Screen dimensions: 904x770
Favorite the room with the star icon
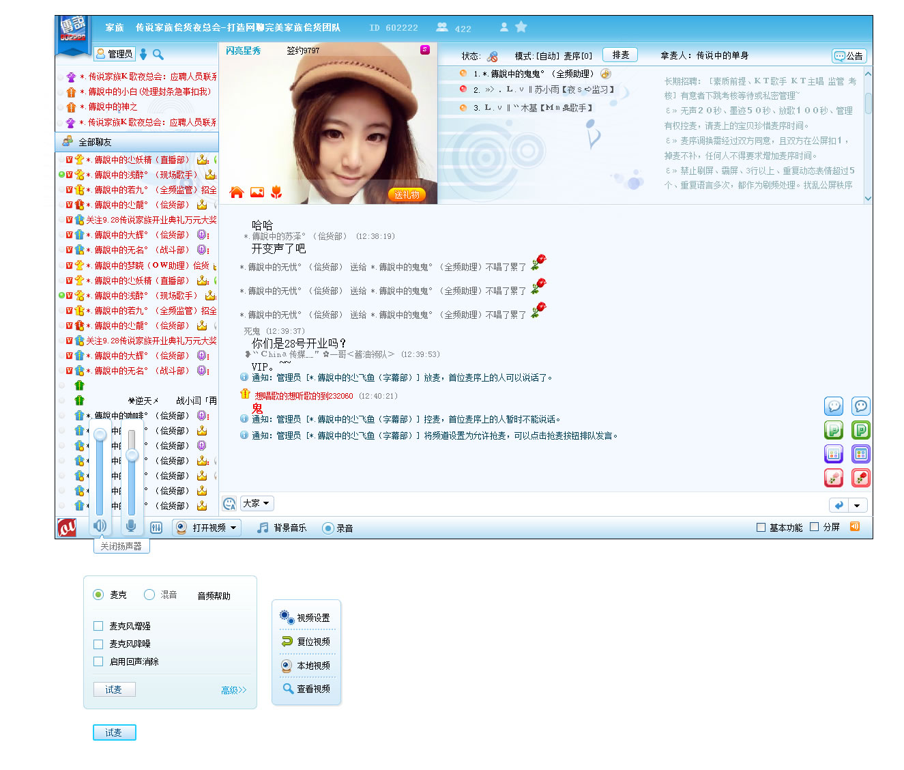click(521, 27)
